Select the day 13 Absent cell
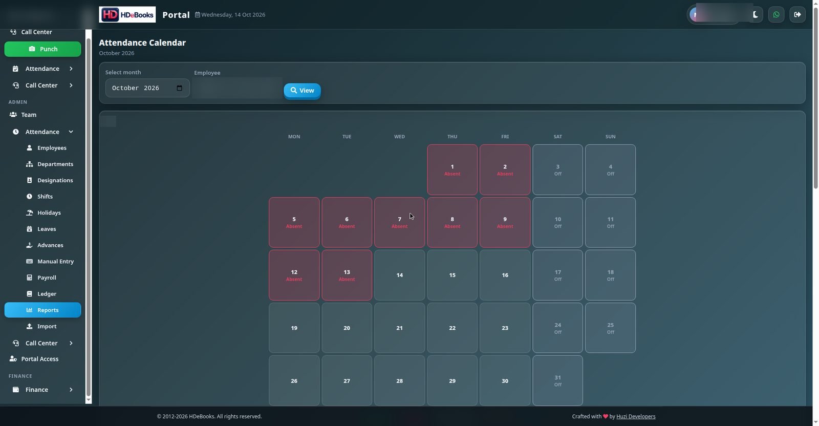Viewport: 819px width, 426px height. [x=347, y=275]
